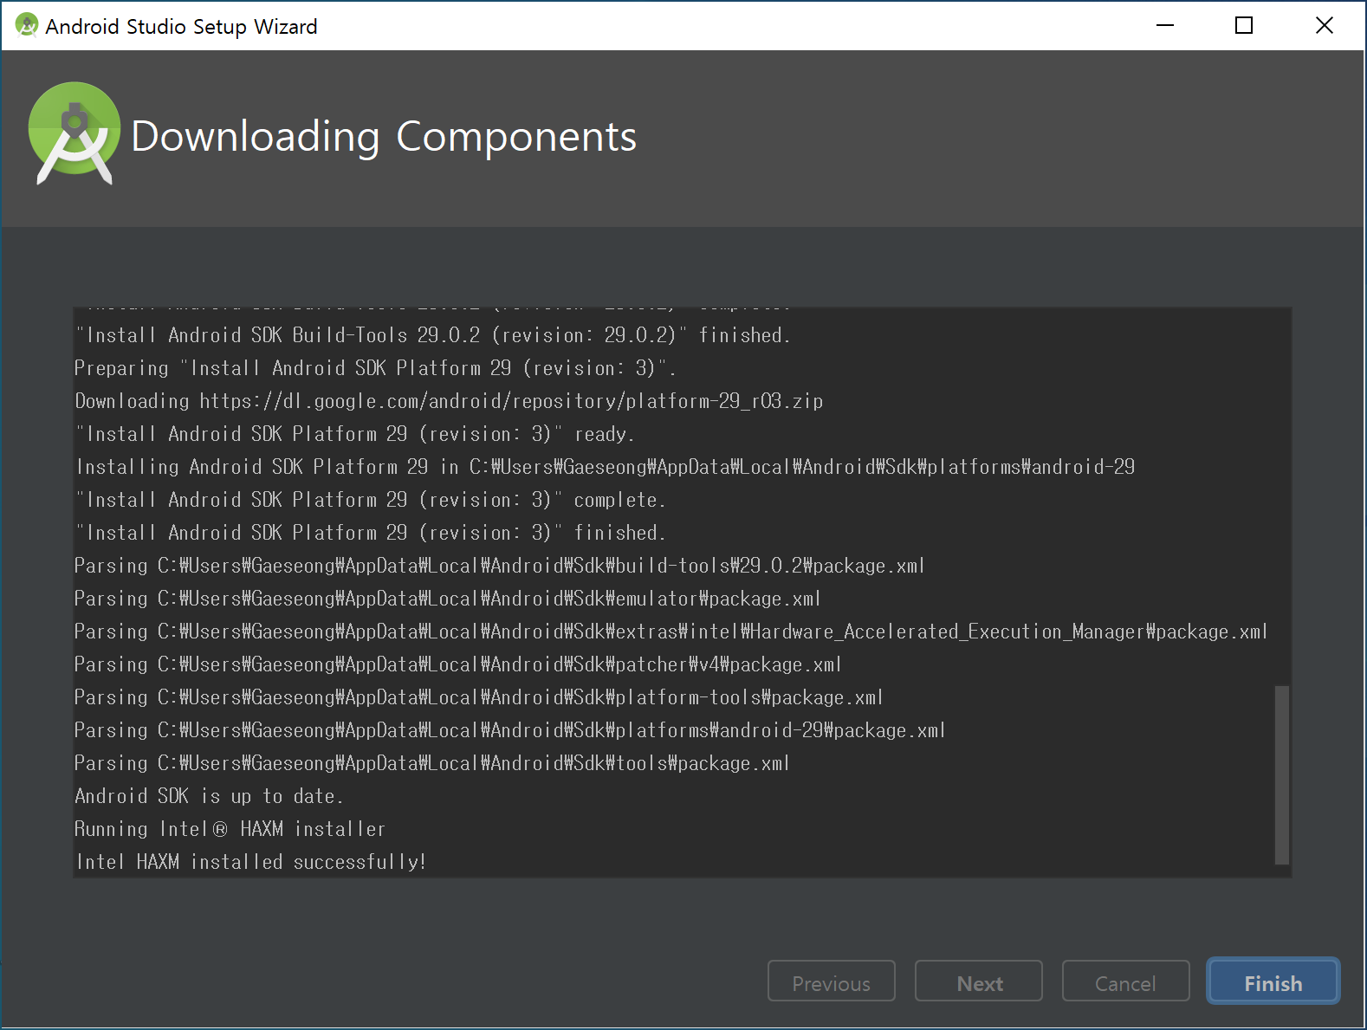Click 'Android SDK is up to date.' line
Screen dimensions: 1367x1030
pos(209,796)
